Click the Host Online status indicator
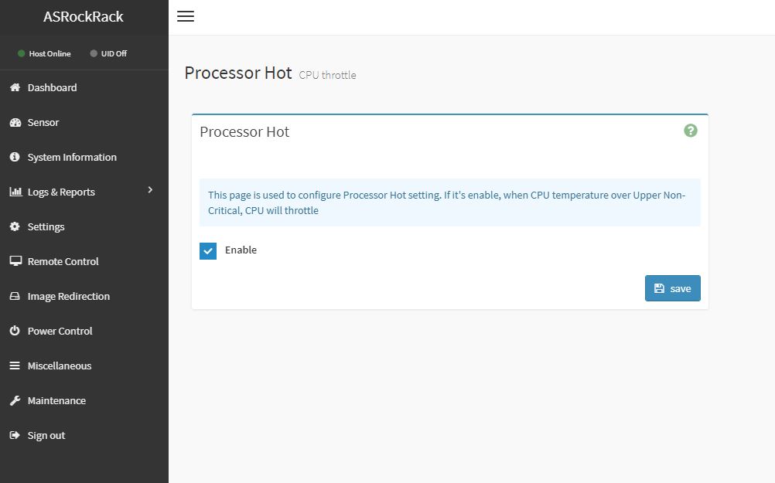 pyautogui.click(x=44, y=53)
